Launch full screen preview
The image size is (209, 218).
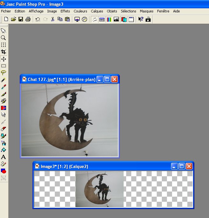click(77, 19)
